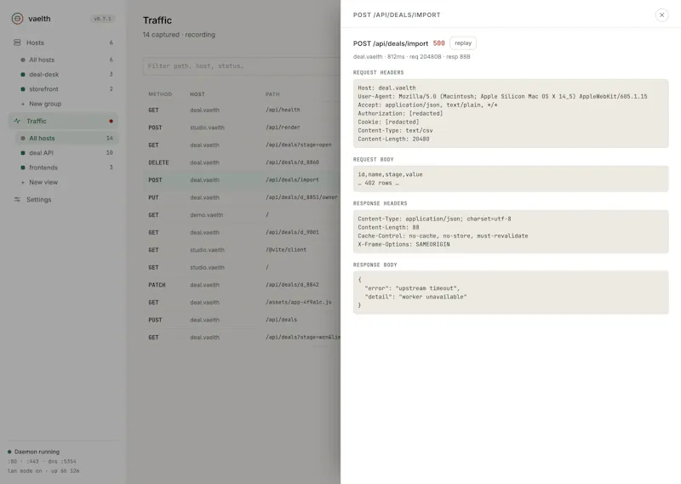Select the PUT /api/deals/d_8851/owner row
This screenshot has width=681, height=484.
(242, 197)
